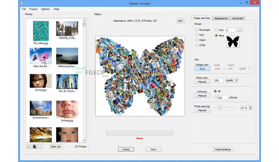The width and height of the screenshot is (279, 162).
Task: Select the More shape option
Action: (216, 35)
